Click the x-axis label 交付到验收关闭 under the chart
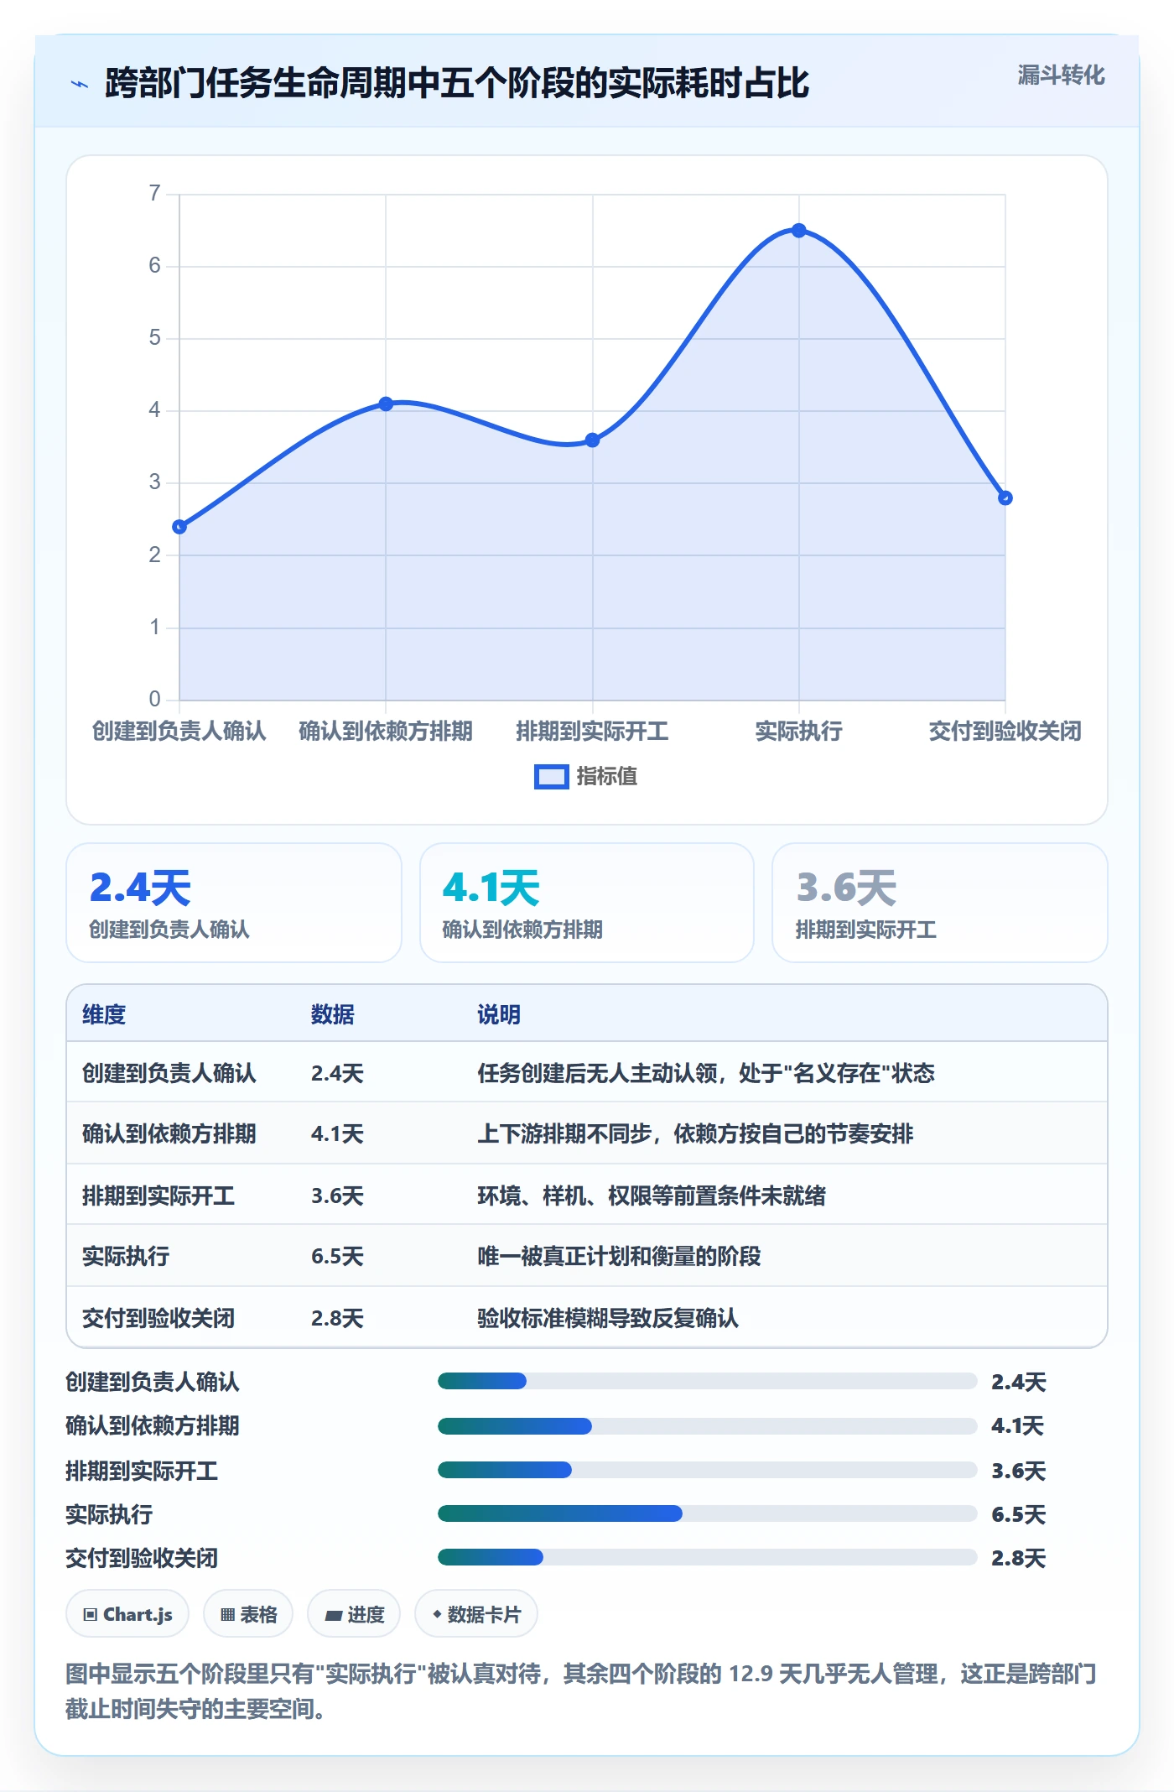Image resolution: width=1174 pixels, height=1792 pixels. click(x=1005, y=732)
